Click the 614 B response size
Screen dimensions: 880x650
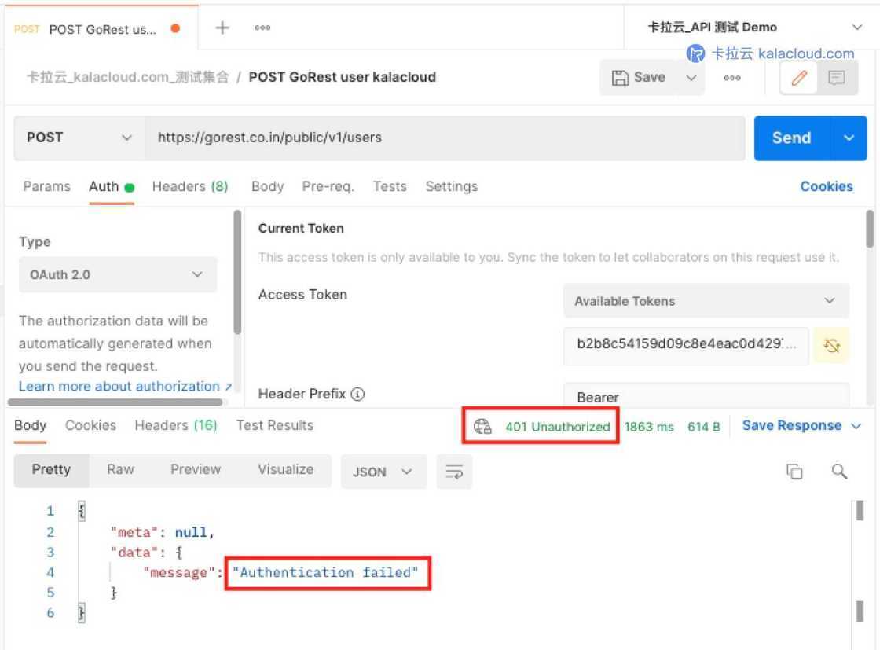point(704,427)
